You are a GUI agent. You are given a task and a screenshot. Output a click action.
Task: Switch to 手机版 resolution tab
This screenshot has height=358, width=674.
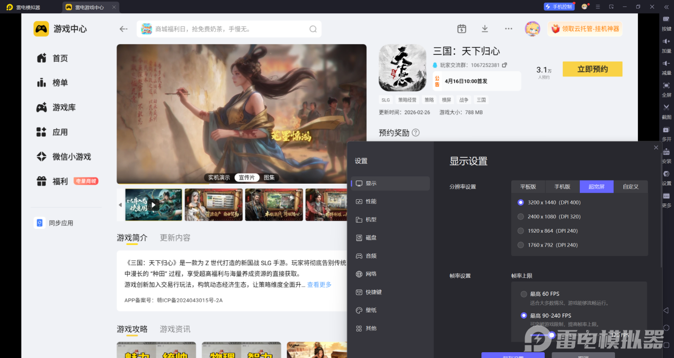point(562,186)
